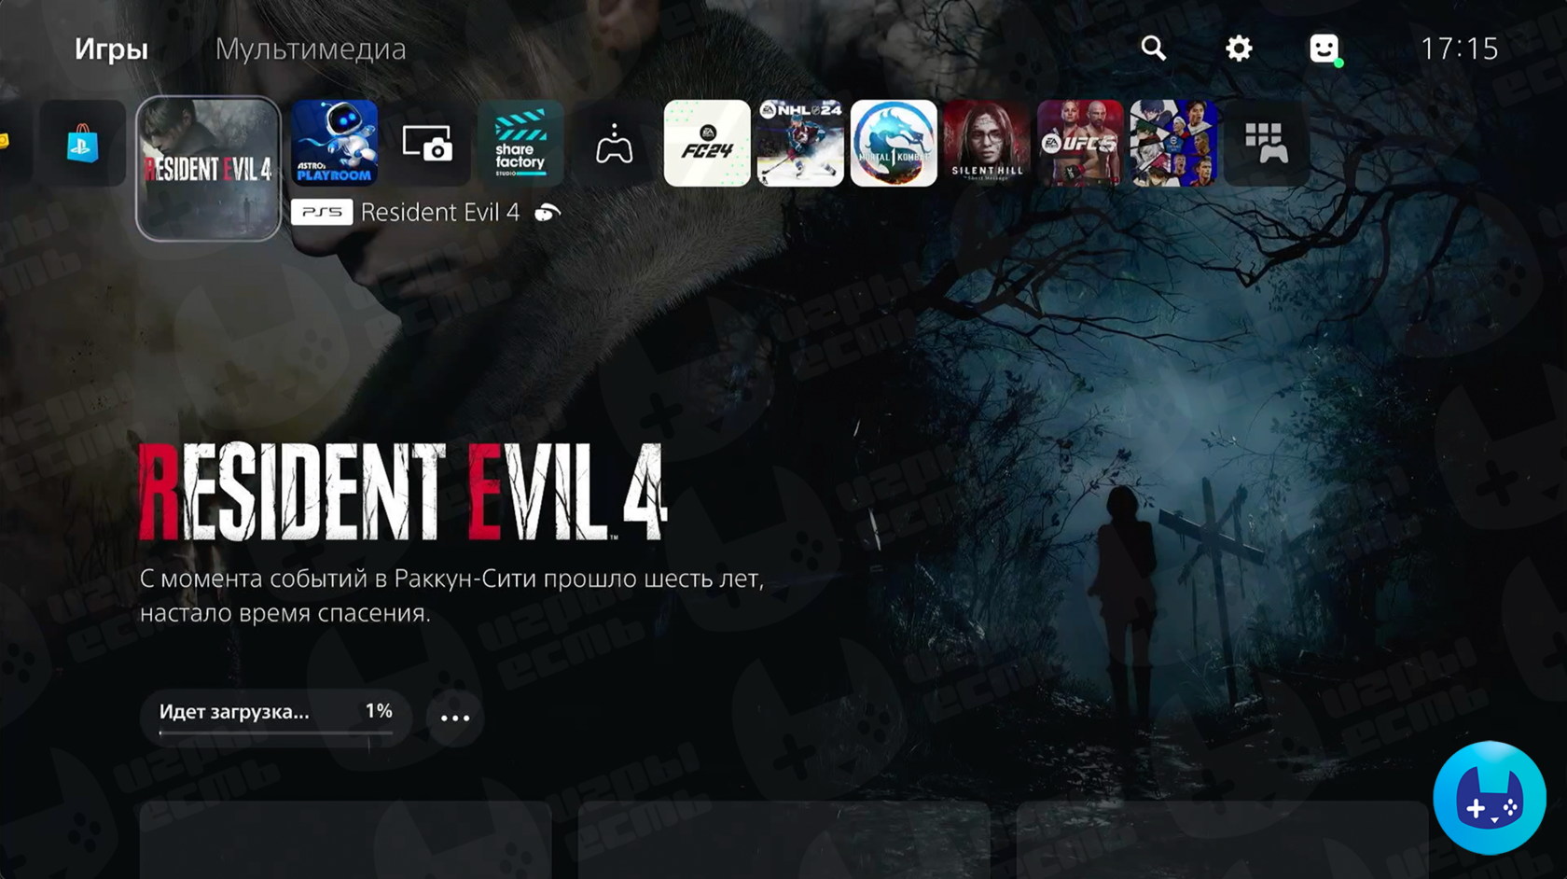The height and width of the screenshot is (879, 1567).
Task: Launch Share Factory Studio
Action: coord(520,144)
